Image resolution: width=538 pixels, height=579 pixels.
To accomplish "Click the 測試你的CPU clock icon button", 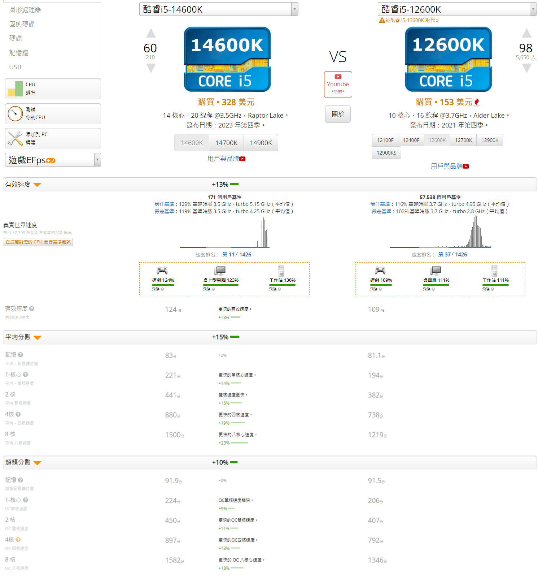I will click(53, 114).
